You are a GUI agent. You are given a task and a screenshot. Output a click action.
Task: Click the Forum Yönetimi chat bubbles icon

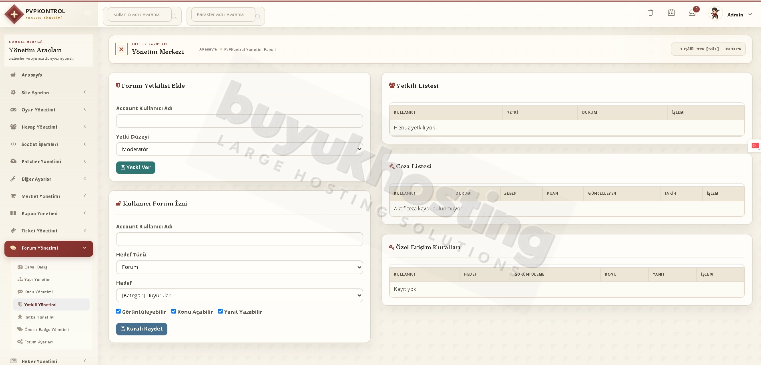(x=13, y=248)
